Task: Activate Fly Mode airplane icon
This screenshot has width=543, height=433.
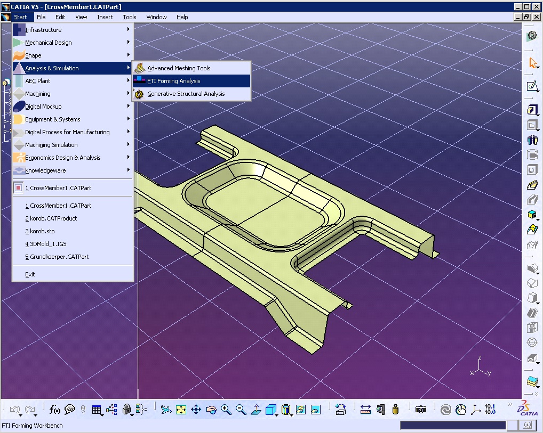Action: pos(166,410)
